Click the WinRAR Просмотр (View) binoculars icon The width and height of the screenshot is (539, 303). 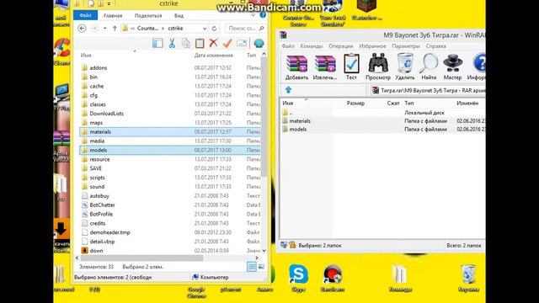(x=378, y=64)
